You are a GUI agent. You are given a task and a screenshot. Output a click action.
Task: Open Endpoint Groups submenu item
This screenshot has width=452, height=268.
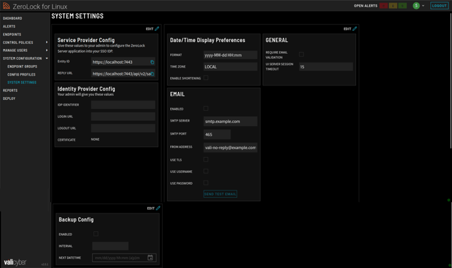(22, 66)
